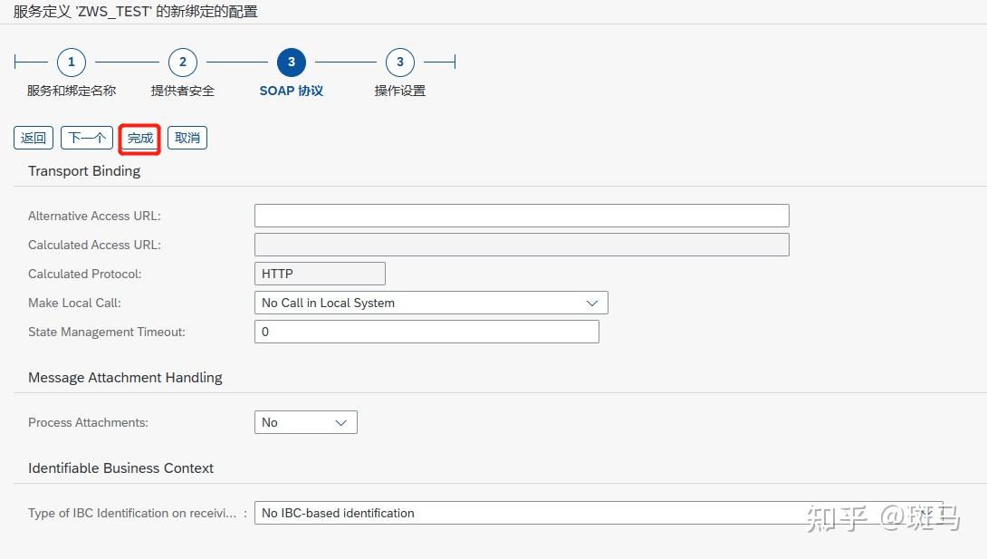Image resolution: width=987 pixels, height=559 pixels.
Task: Click the State Management Timeout field
Action: (426, 331)
